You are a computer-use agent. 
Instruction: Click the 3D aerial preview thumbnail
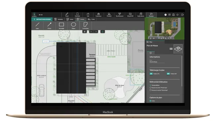(164, 28)
